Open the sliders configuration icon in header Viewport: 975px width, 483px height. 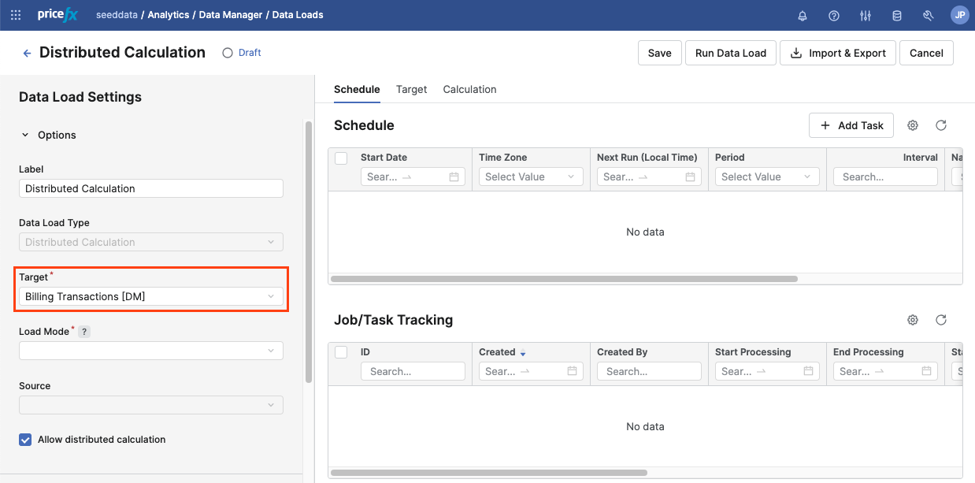point(866,16)
